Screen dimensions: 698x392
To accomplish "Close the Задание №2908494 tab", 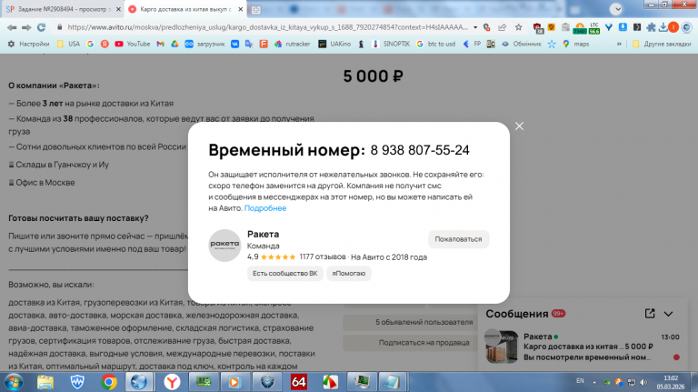I will click(118, 9).
